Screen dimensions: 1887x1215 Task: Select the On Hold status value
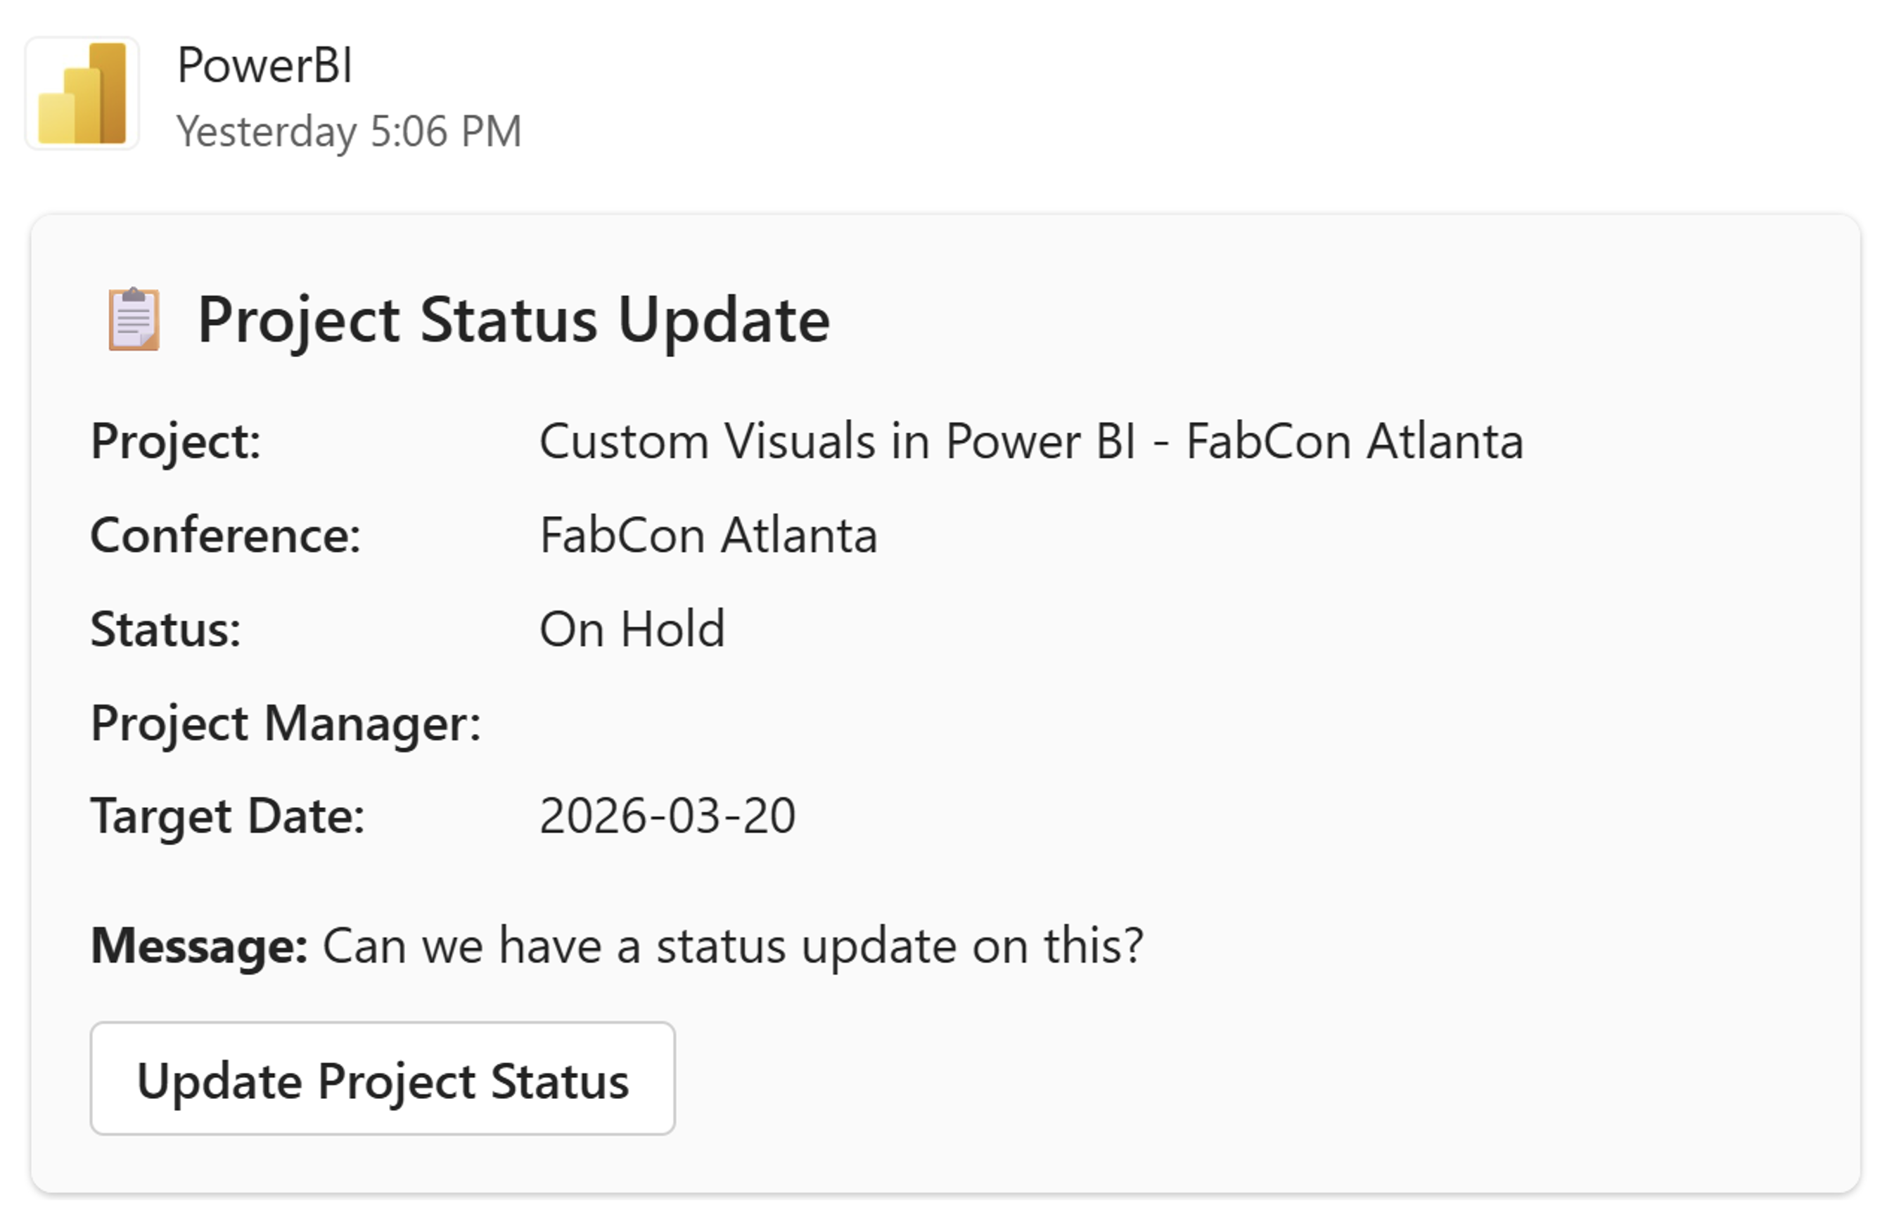click(x=632, y=629)
